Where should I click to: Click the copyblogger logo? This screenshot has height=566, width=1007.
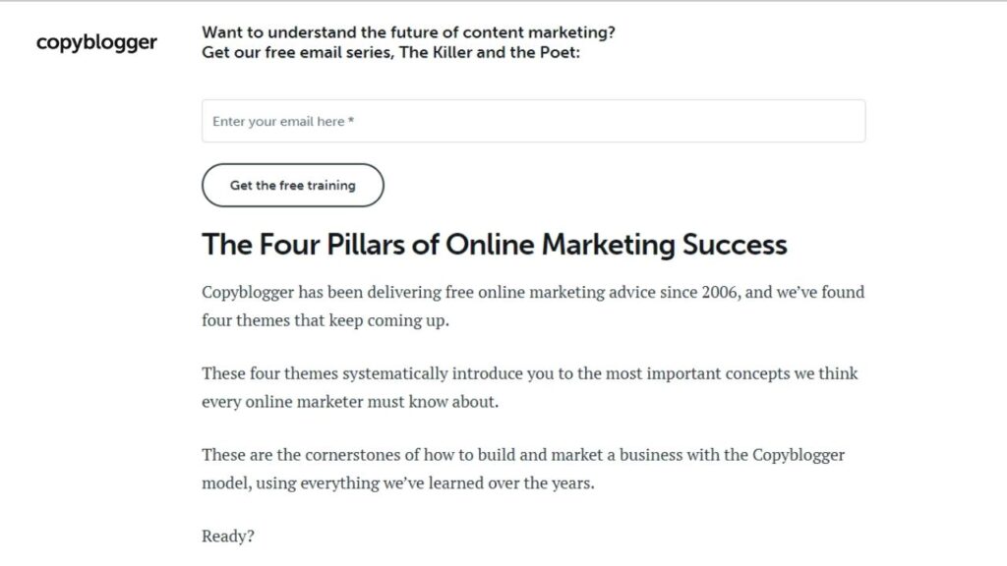(x=96, y=42)
